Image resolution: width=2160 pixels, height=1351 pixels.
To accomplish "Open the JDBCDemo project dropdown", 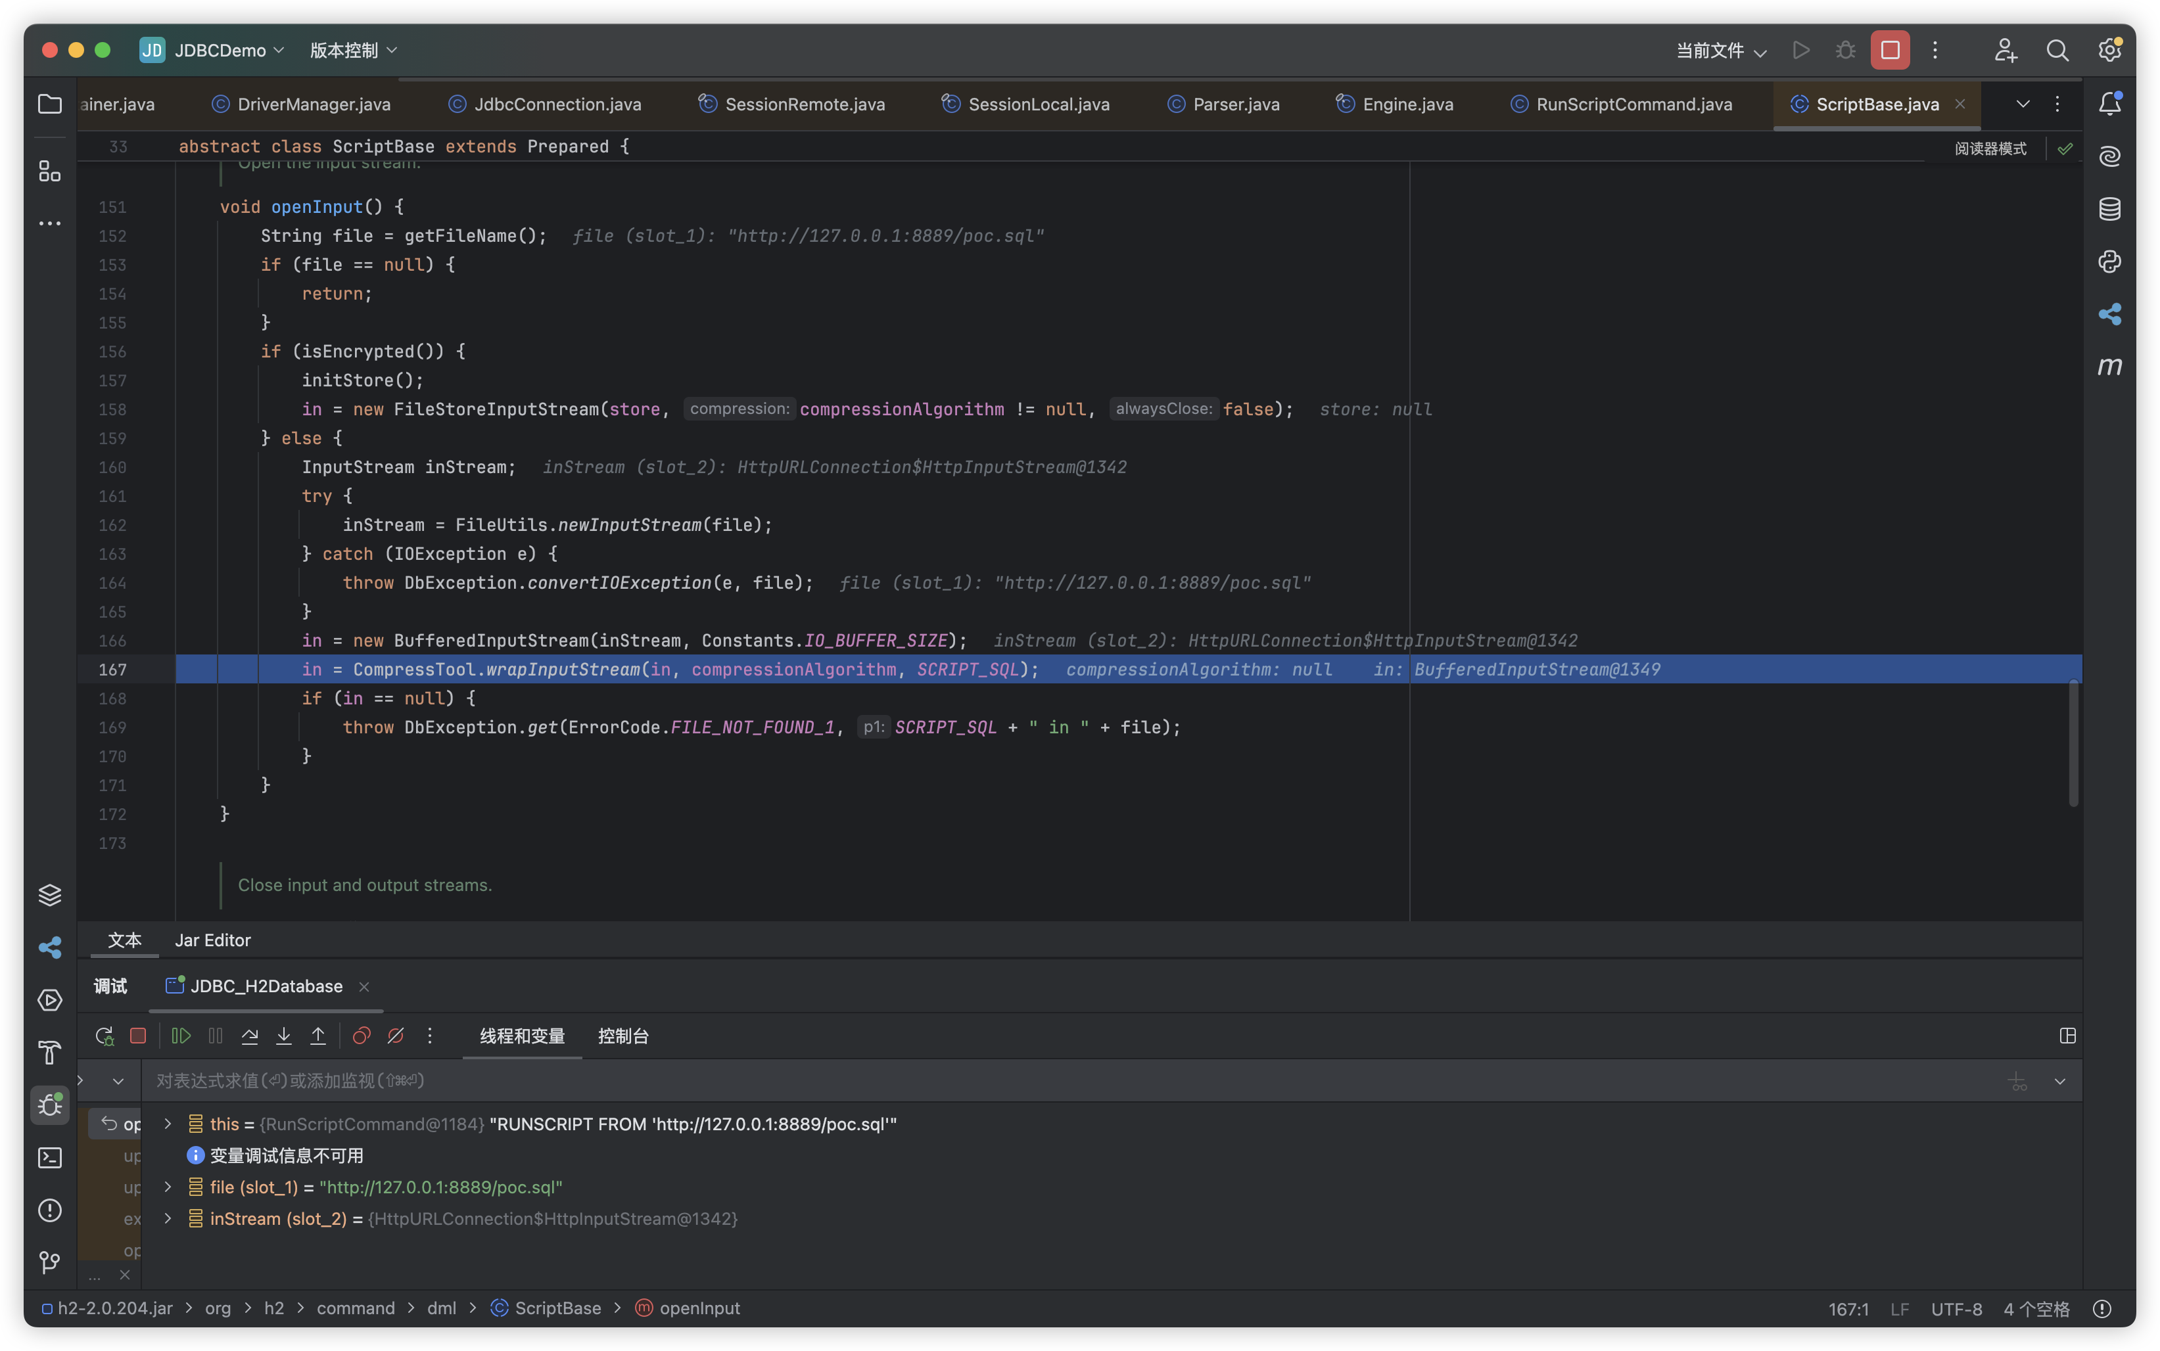I will click(213, 50).
